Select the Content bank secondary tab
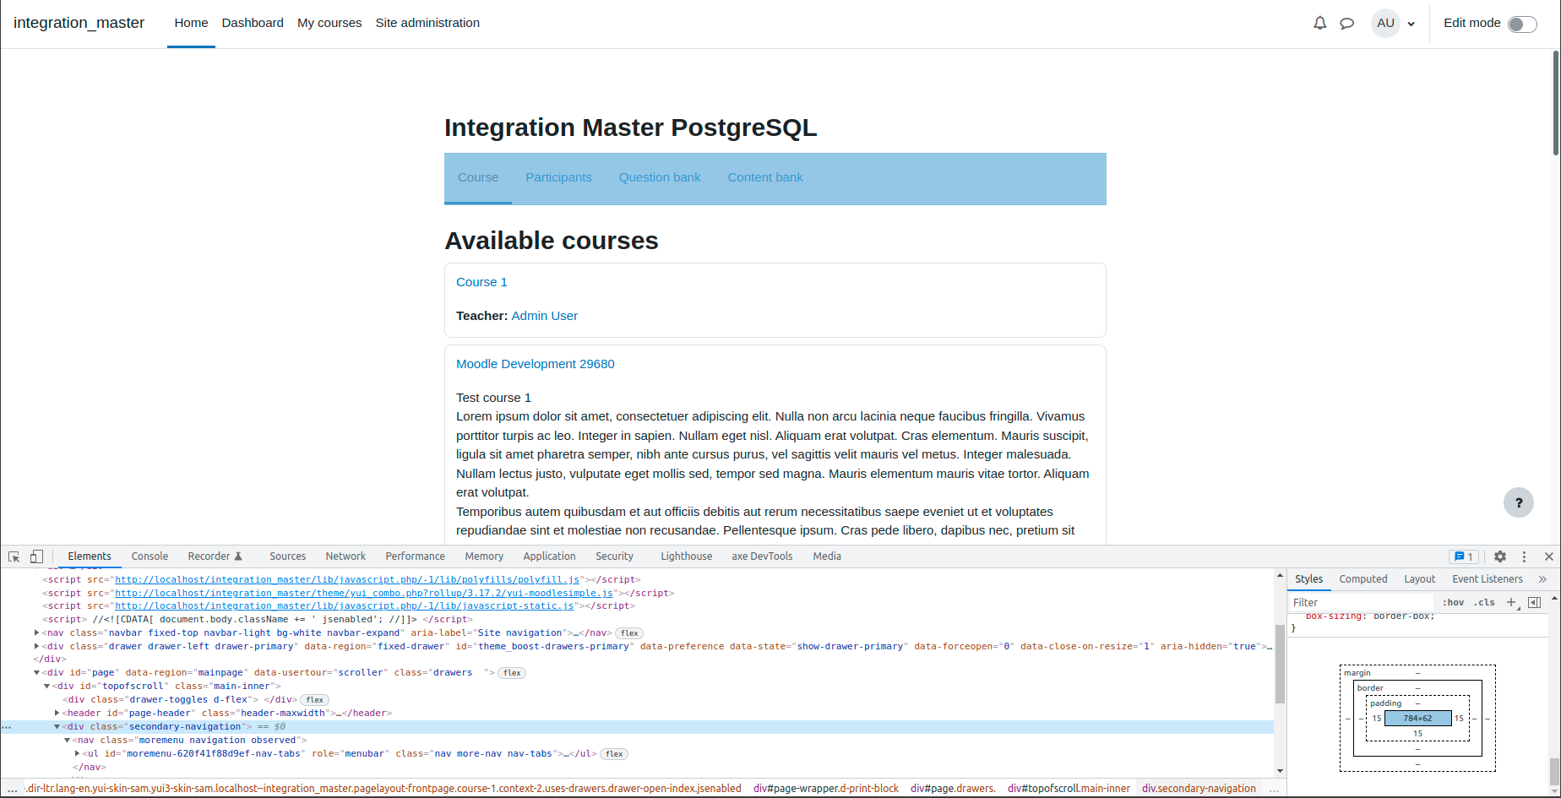Viewport: 1561px width, 798px height. 765,177
